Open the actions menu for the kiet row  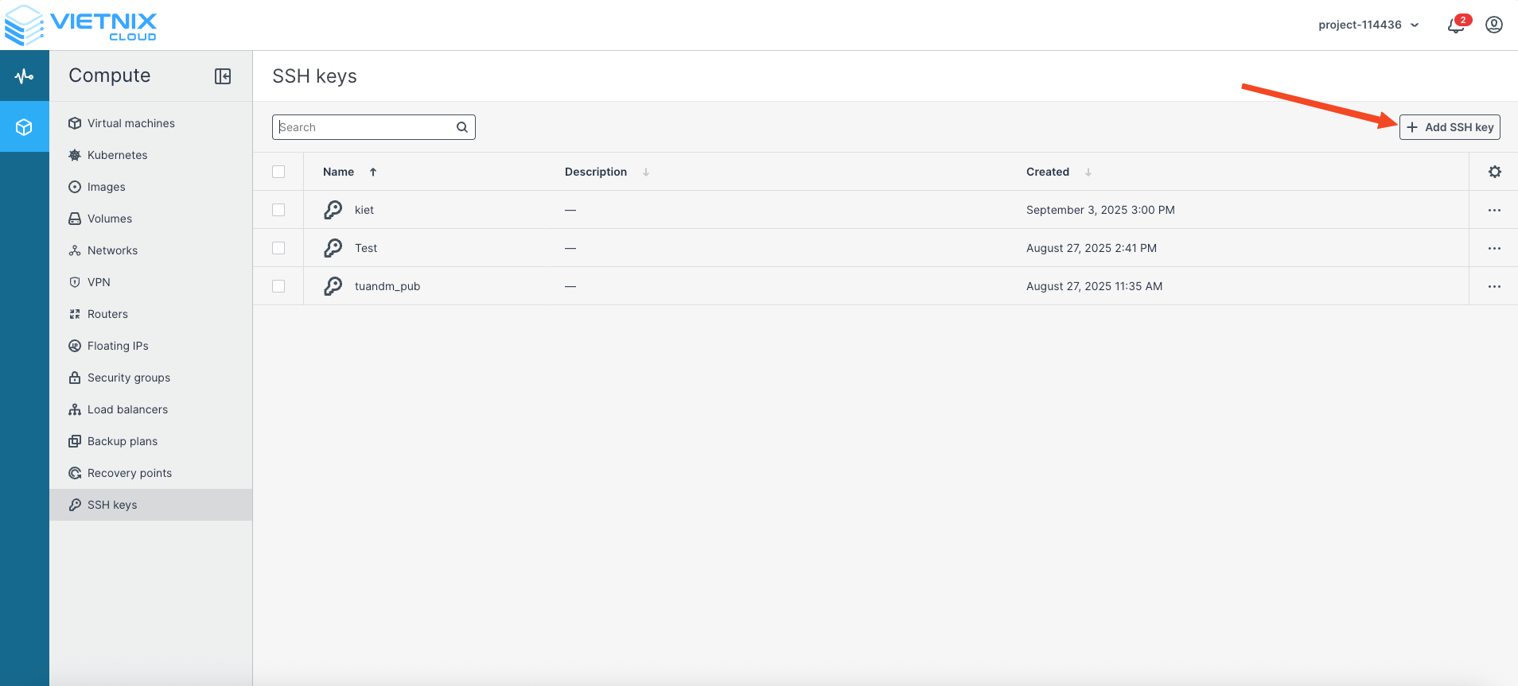pyautogui.click(x=1493, y=210)
